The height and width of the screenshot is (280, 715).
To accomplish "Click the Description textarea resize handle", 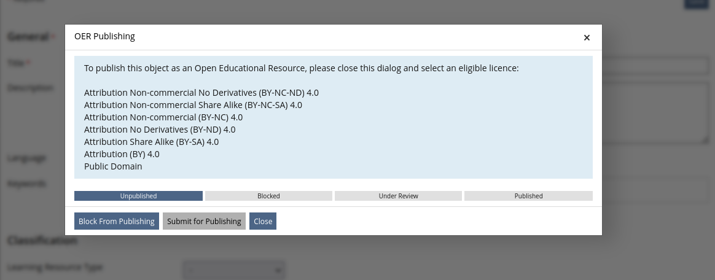I will 705,141.
